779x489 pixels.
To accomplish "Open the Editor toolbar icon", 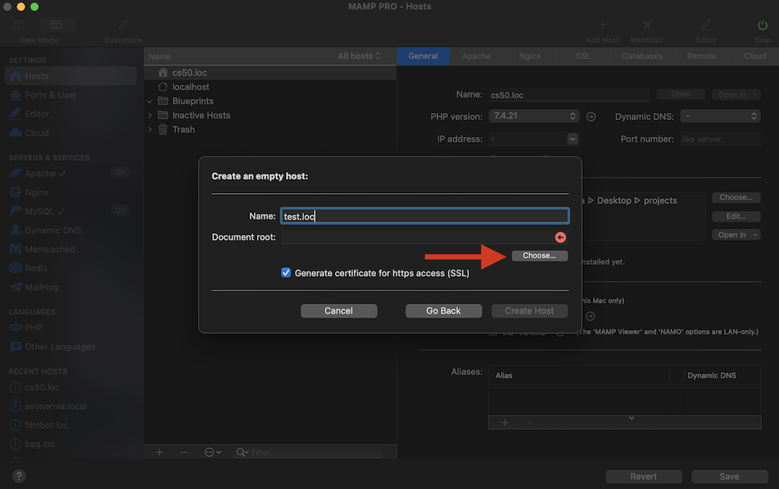I will tap(706, 26).
